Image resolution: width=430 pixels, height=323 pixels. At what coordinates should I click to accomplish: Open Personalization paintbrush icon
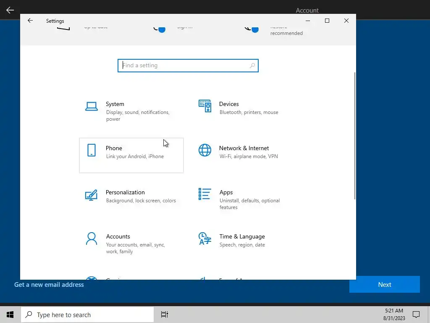pyautogui.click(x=91, y=195)
